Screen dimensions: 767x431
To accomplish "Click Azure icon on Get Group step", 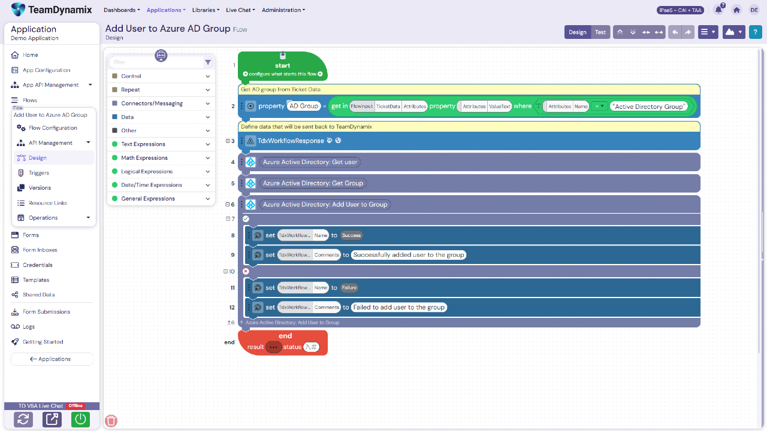I will coord(250,183).
